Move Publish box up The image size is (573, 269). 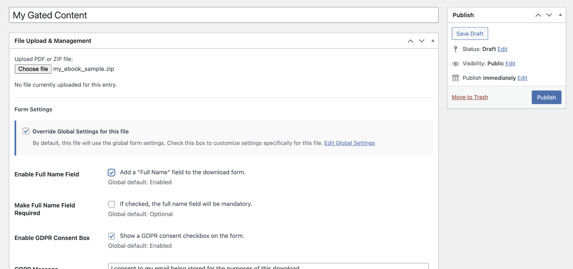point(538,15)
